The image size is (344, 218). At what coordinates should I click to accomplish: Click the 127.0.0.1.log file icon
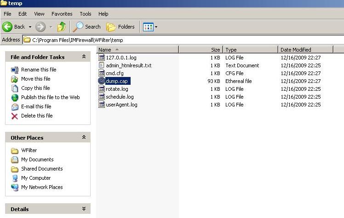(x=101, y=57)
